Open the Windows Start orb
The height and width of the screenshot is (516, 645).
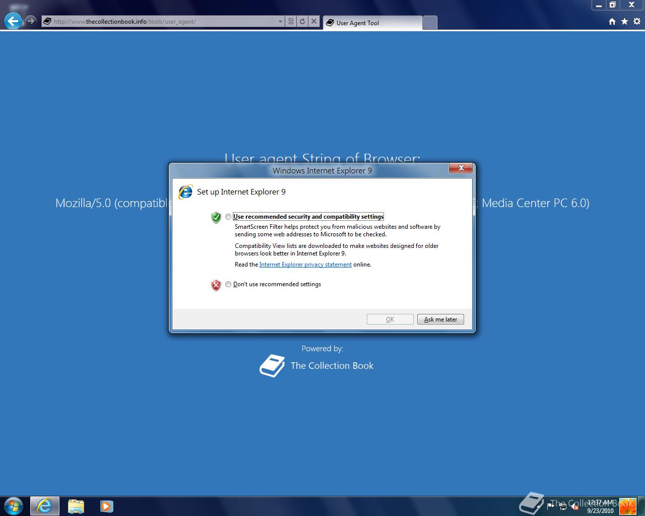click(14, 505)
